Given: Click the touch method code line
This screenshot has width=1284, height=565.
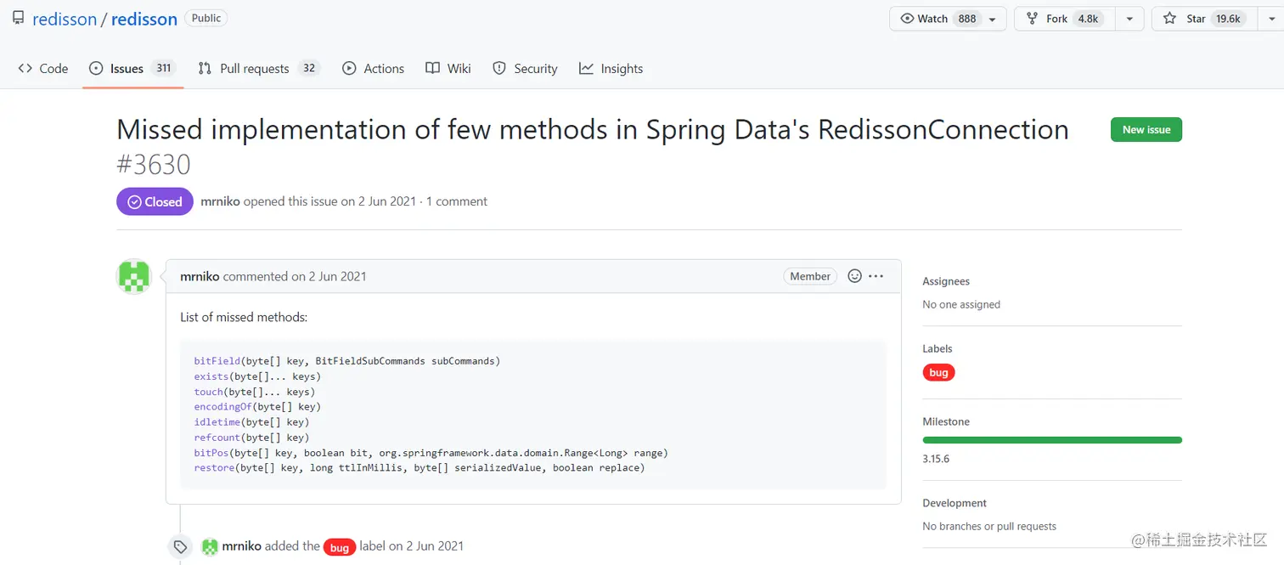Looking at the screenshot, I should tap(255, 392).
